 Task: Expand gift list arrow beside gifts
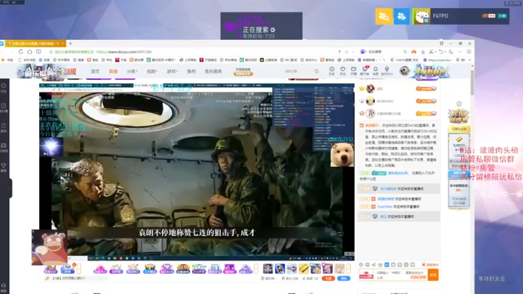(x=348, y=269)
